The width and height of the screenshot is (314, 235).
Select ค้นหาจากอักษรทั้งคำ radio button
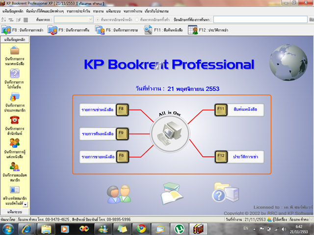coord(137,20)
